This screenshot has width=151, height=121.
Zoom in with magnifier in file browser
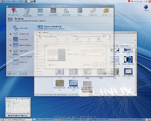point(117,46)
